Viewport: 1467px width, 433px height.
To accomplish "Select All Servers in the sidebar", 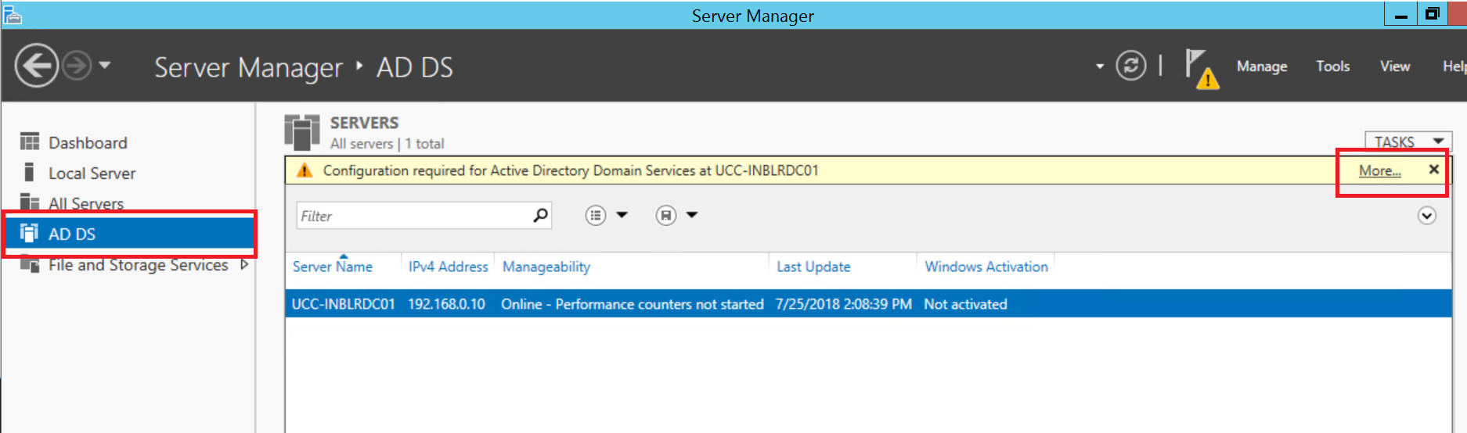I will [x=86, y=203].
